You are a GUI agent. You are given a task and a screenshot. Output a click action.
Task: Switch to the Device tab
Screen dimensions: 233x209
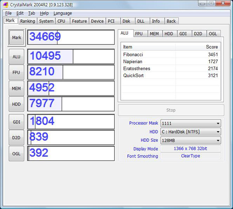pos(97,21)
